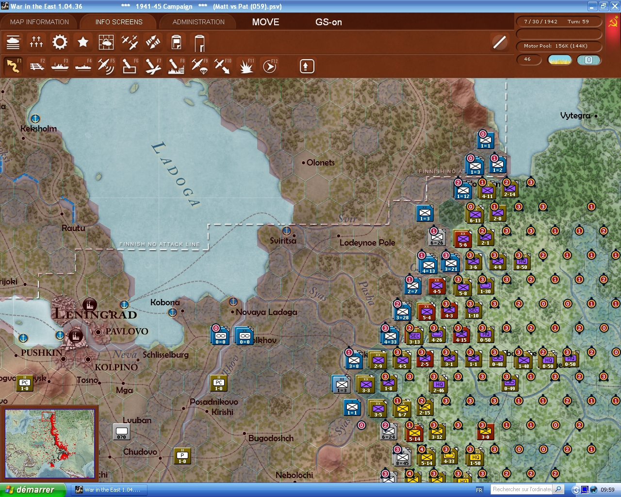Click the Rechercher sur l'ordinateur search field
Viewport: 621px width, 497px height.
[522, 489]
